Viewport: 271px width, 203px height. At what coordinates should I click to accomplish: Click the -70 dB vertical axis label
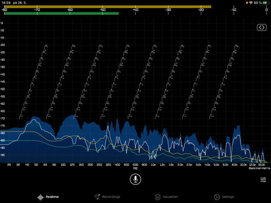2,118
